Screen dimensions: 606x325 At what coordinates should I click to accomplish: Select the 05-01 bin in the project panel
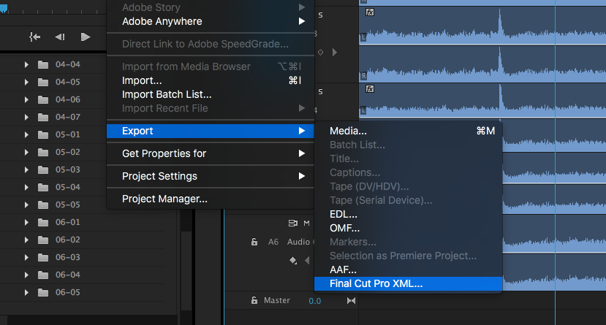point(68,134)
